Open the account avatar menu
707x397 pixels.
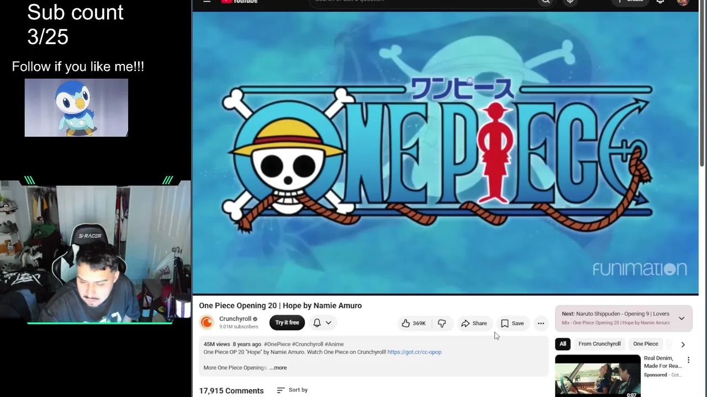[683, 2]
